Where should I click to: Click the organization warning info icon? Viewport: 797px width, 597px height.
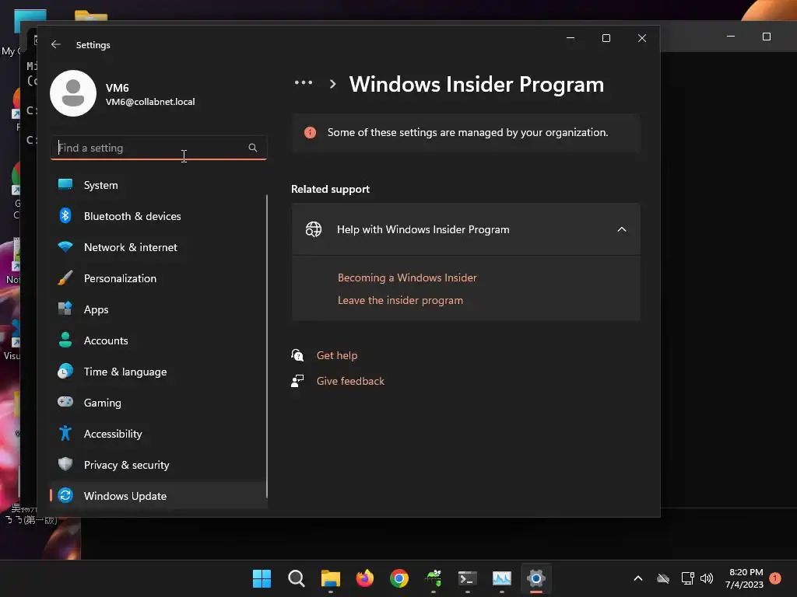[x=310, y=132]
